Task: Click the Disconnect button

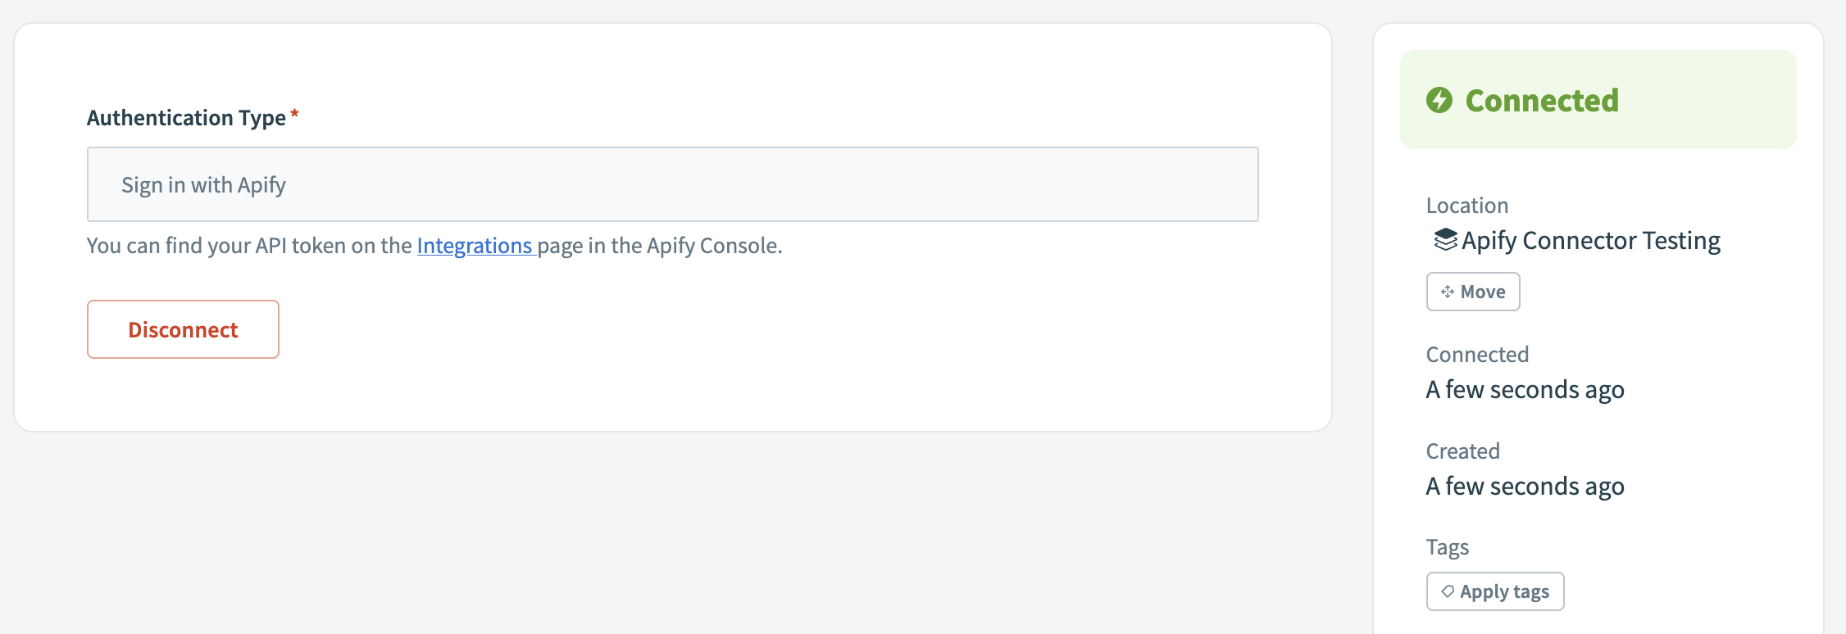Action: pyautogui.click(x=182, y=328)
